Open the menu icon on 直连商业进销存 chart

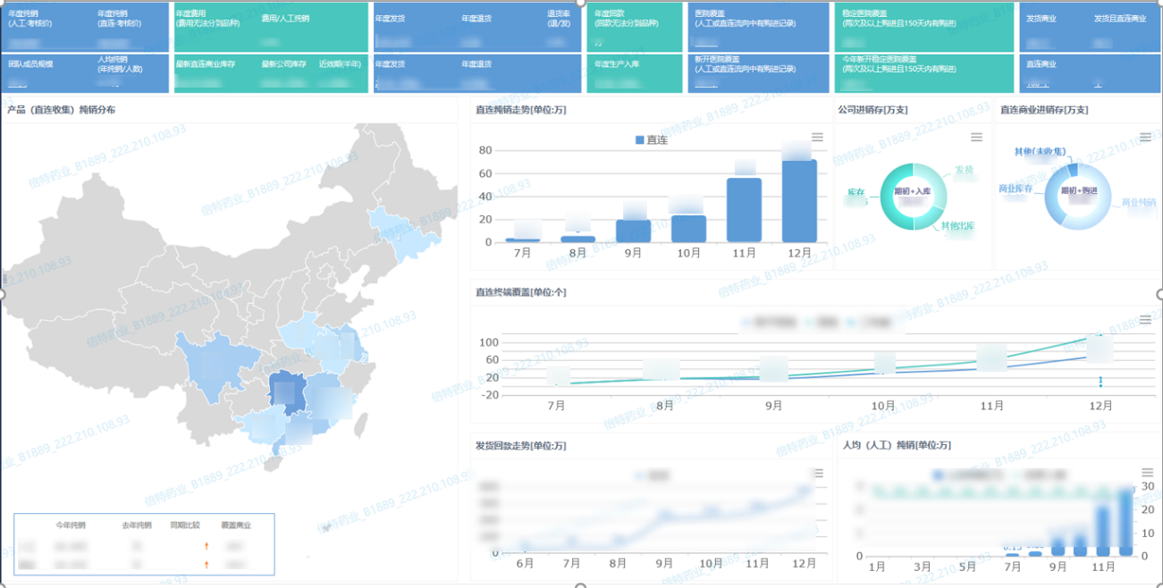1145,139
